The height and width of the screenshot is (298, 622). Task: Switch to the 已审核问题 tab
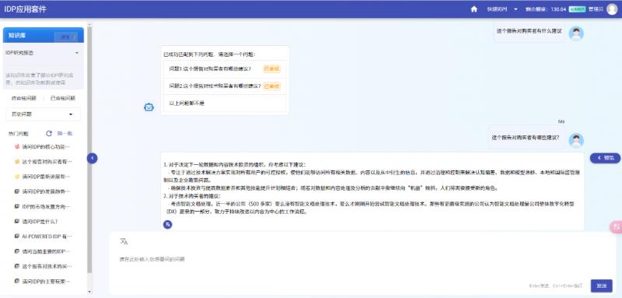click(x=63, y=98)
